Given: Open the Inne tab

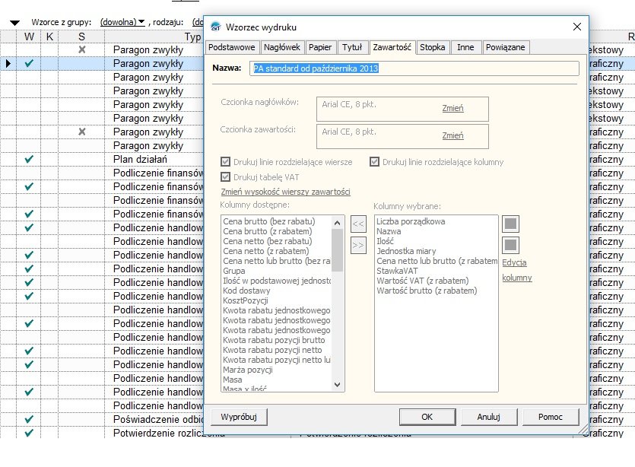Looking at the screenshot, I should pos(465,47).
